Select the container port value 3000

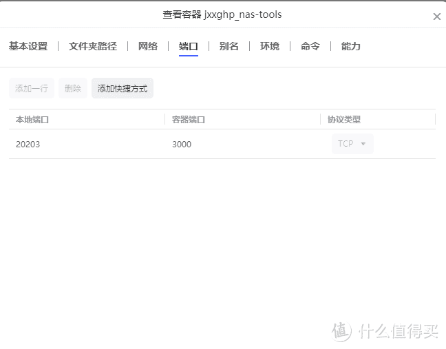pyautogui.click(x=182, y=144)
